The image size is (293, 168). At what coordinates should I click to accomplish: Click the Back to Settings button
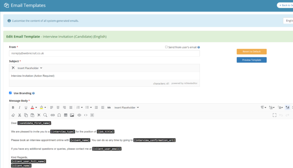[285, 5]
